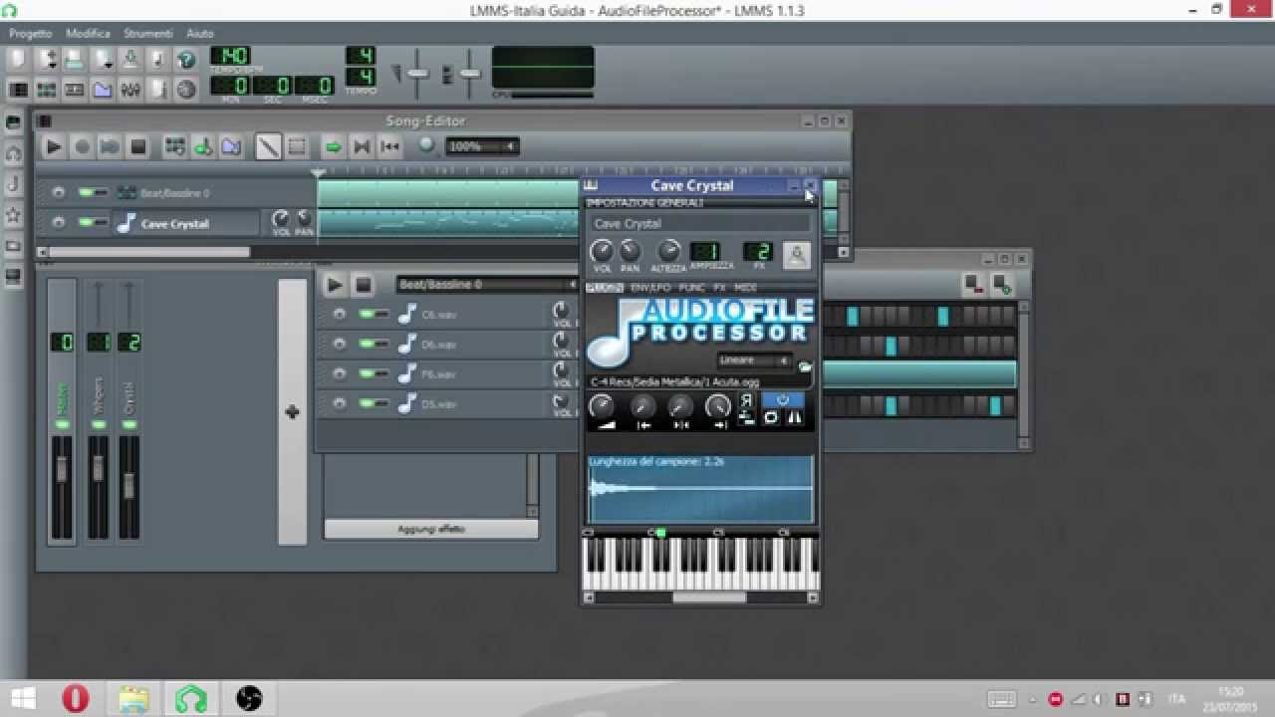Open track settings gear for C6.wav
Screen dimensions: 1275x717
340,314
